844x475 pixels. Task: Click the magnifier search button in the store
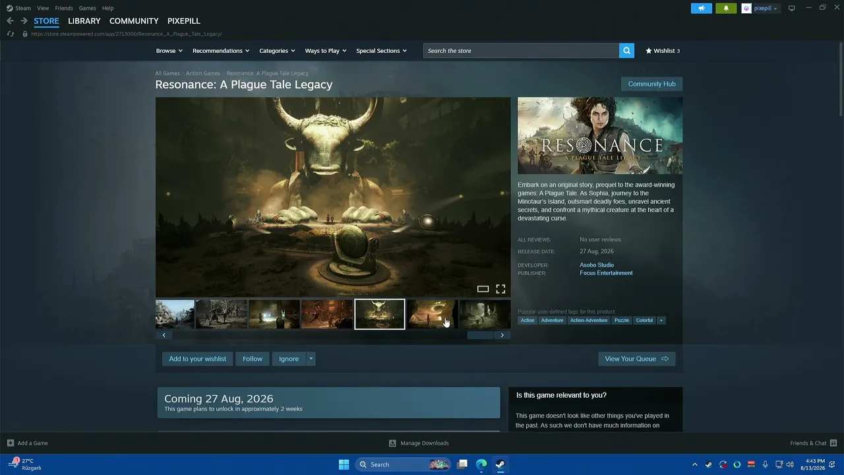pos(626,51)
